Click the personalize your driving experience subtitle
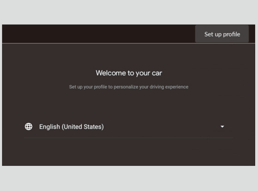This screenshot has width=258, height=191. (129, 87)
